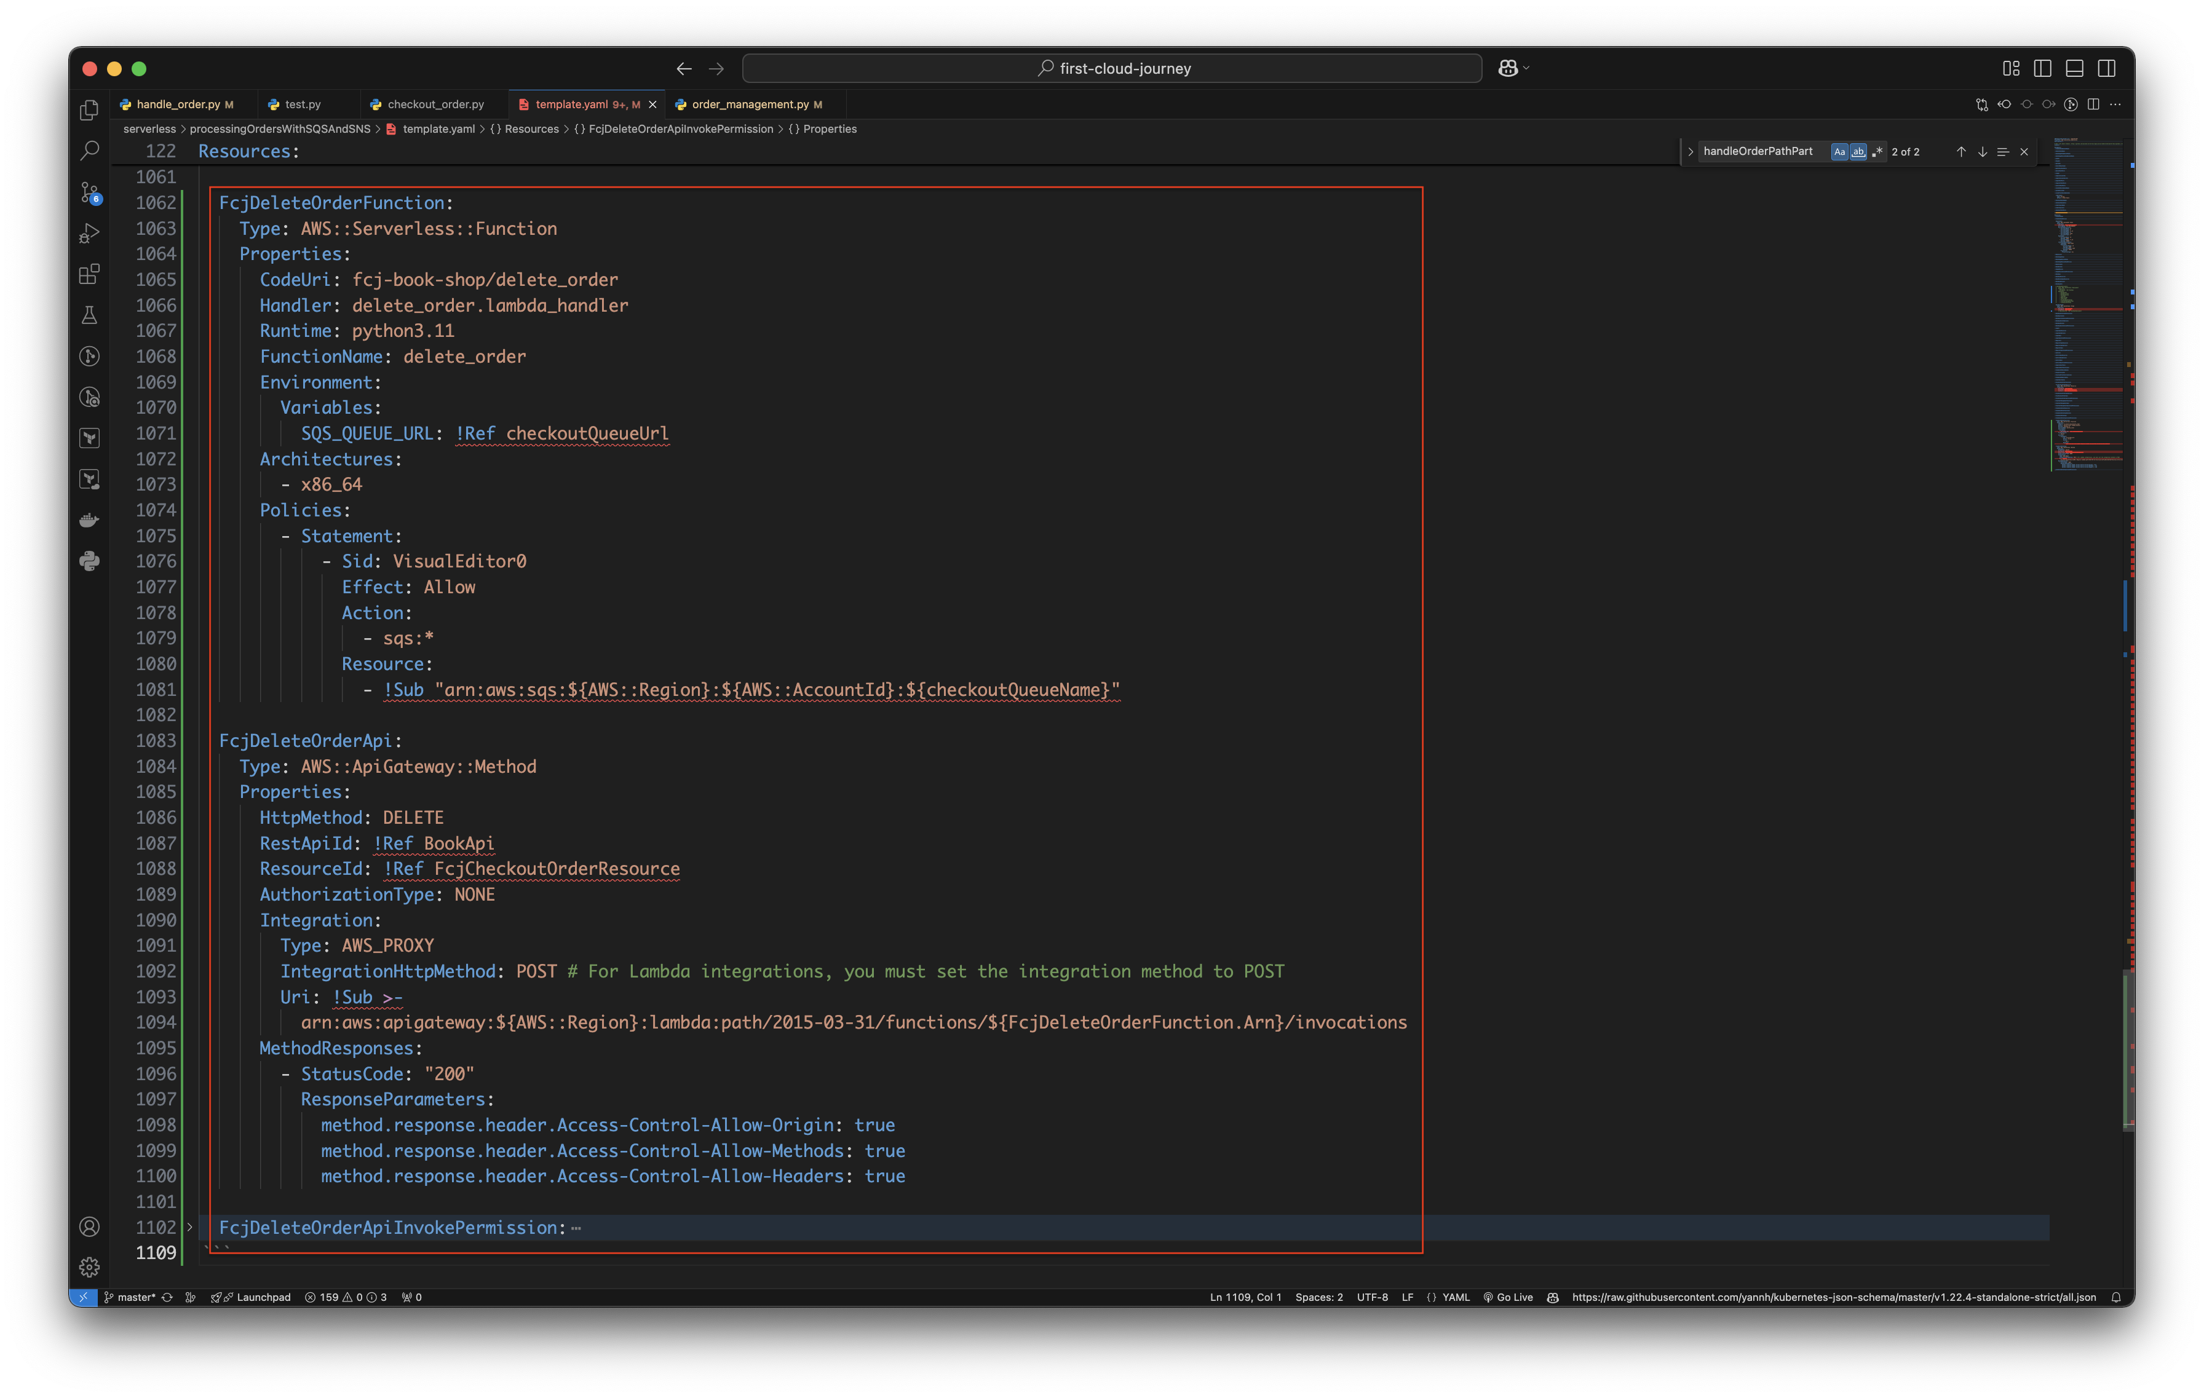Show previous revision commit icon in editor toolbar
This screenshot has width=2204, height=1398.
tap(2005, 105)
